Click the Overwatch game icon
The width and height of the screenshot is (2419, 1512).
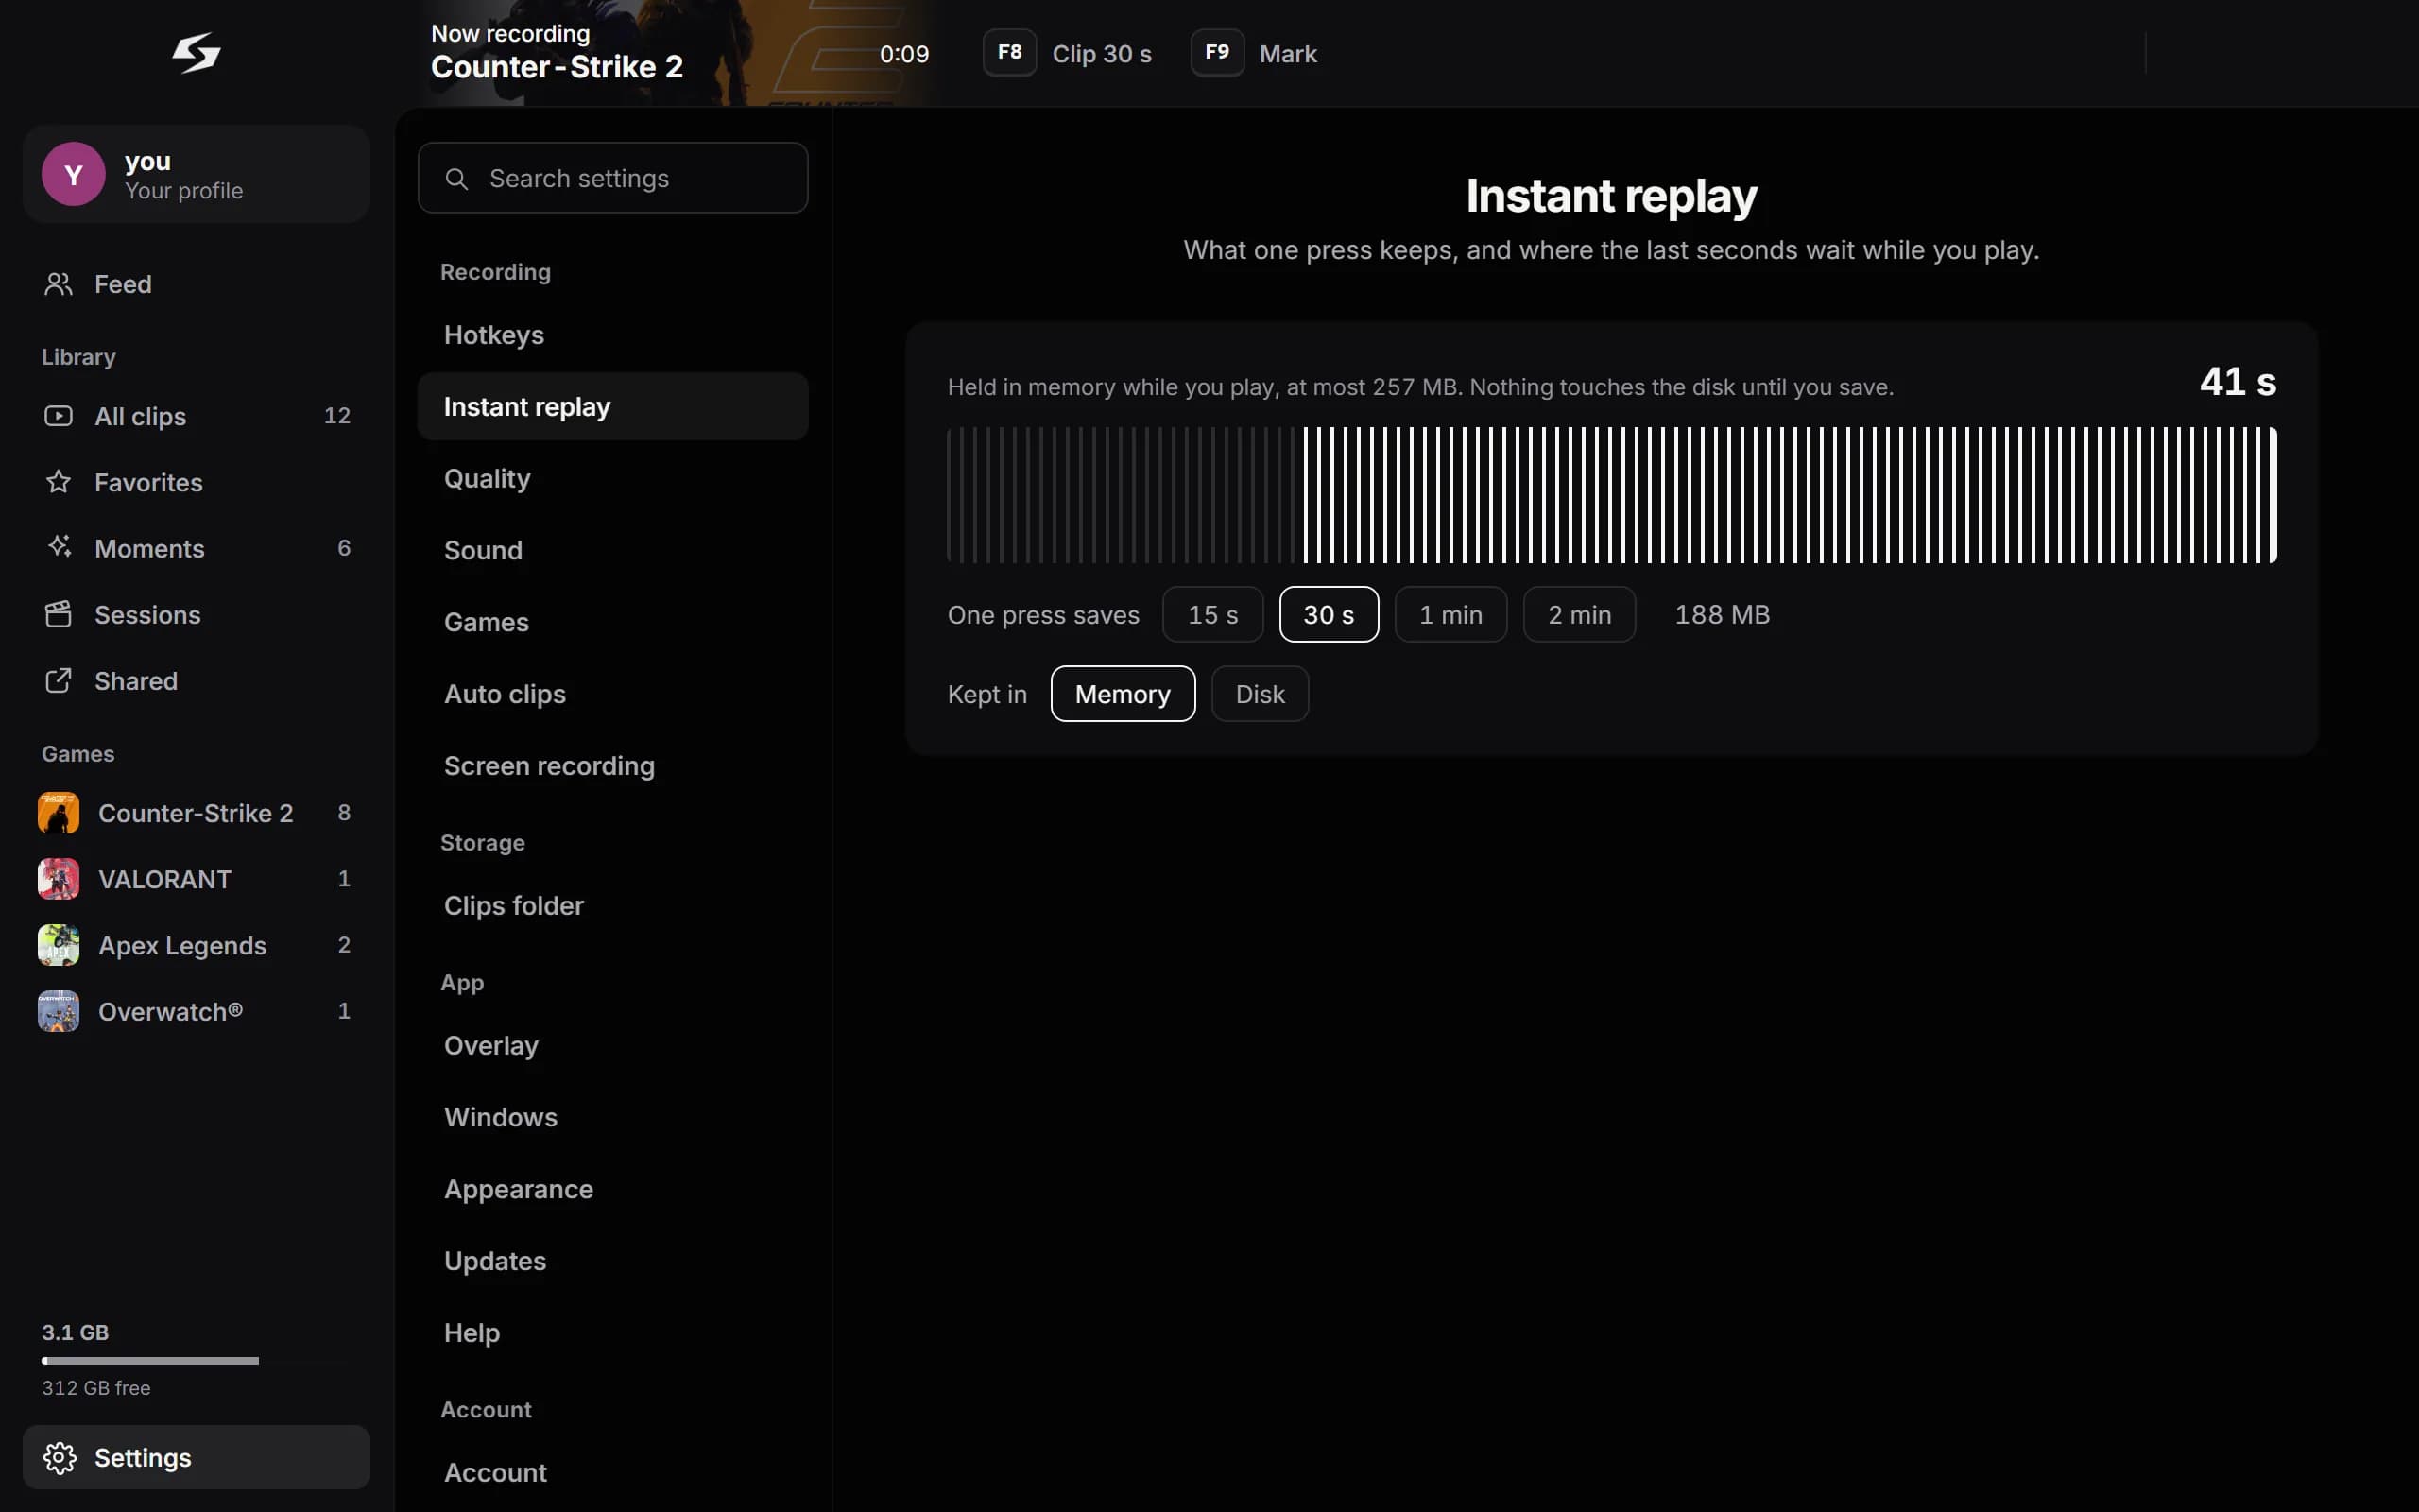tap(58, 1011)
